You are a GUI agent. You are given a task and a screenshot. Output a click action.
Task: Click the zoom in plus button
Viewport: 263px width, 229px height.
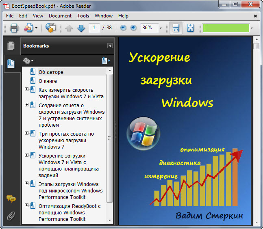(x=133, y=28)
